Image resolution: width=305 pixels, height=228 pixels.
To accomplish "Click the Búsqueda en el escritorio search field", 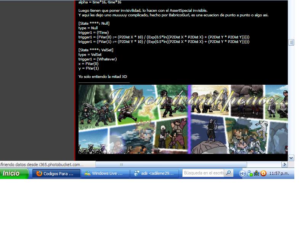I will click(x=203, y=173).
